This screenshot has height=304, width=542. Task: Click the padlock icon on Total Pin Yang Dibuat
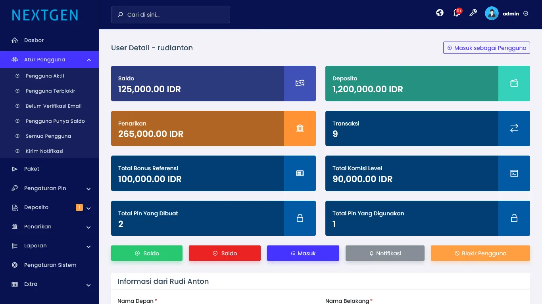300,218
